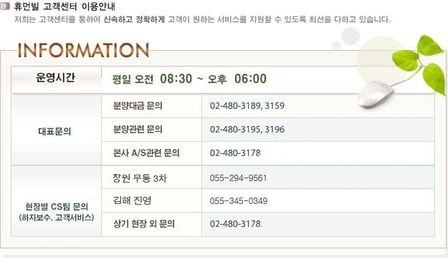Click the 분양관련 문의 label
Viewport: 448px width, 267px height.
[138, 130]
